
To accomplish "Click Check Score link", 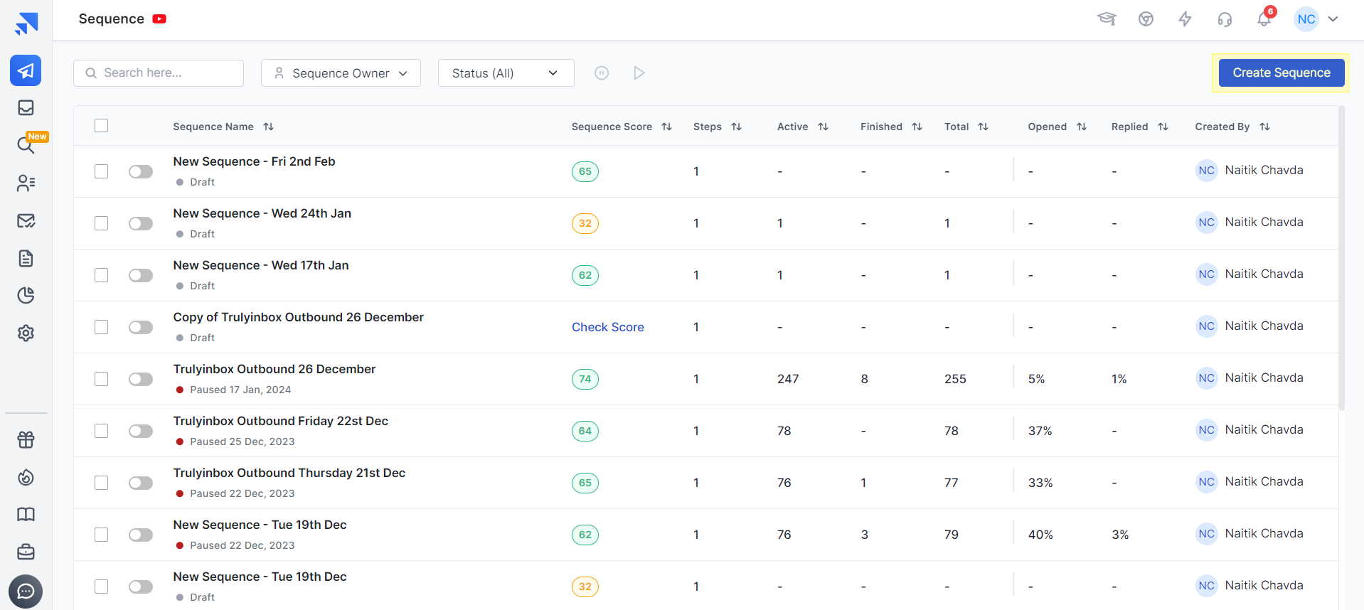I will (x=608, y=327).
